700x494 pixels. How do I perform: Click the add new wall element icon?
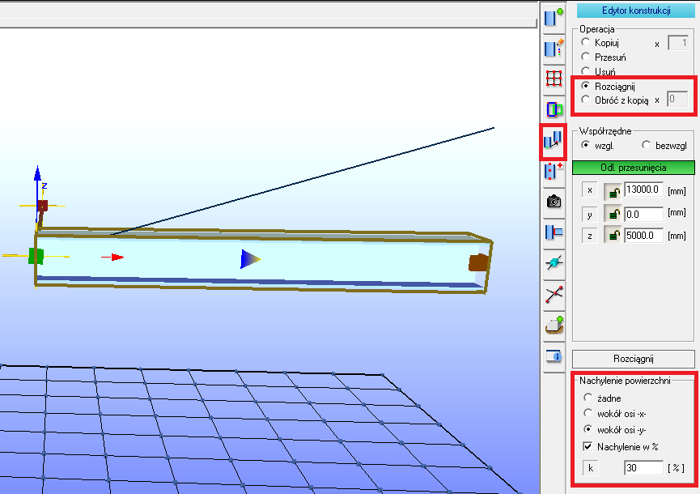(554, 17)
